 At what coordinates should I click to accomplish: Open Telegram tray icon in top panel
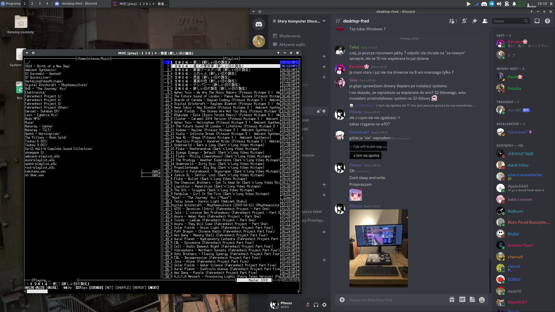(492, 4)
